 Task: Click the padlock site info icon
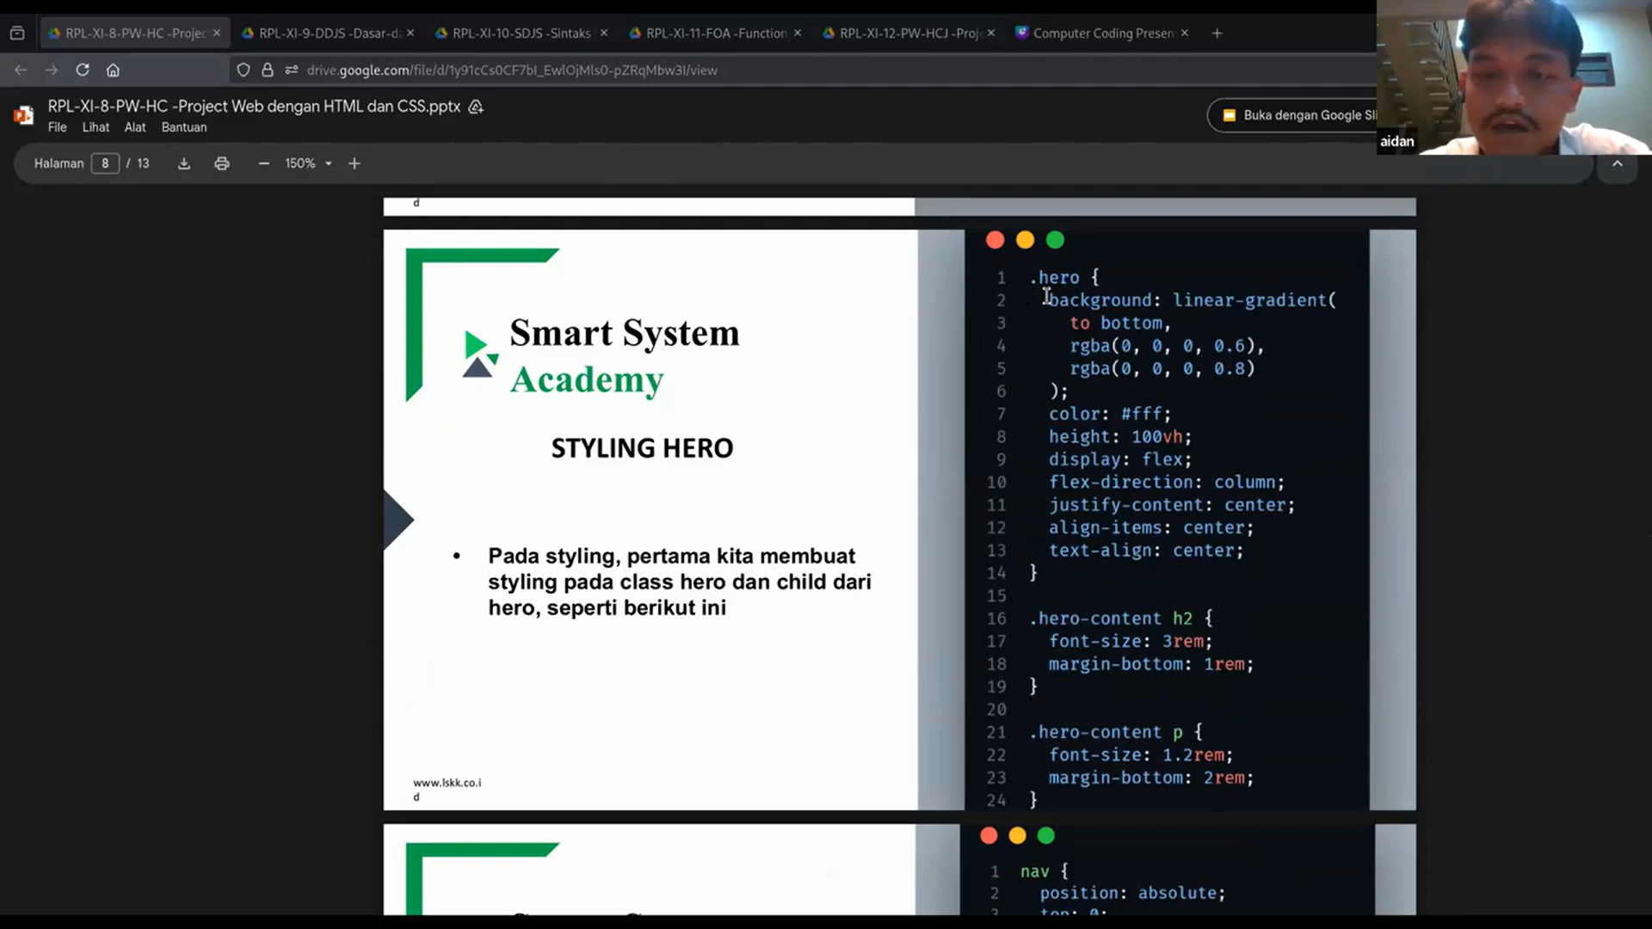(x=268, y=70)
